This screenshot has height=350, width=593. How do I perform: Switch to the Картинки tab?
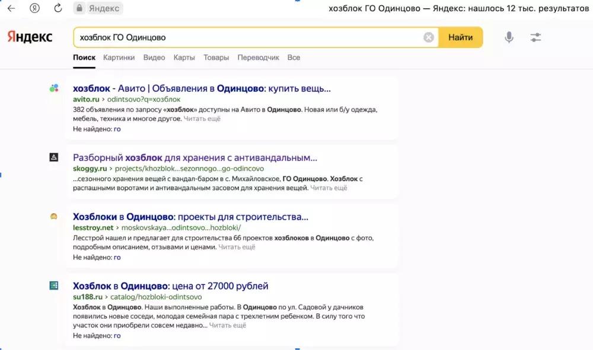tap(120, 57)
